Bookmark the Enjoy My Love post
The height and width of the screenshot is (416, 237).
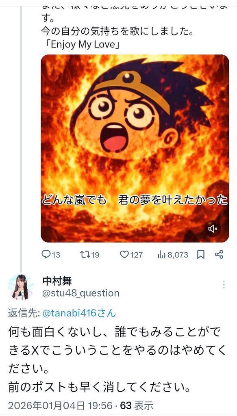coord(201,255)
